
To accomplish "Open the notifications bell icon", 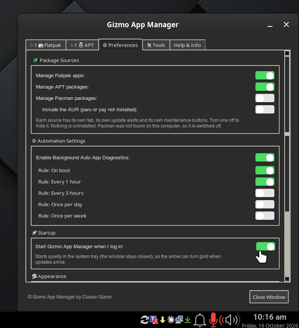I will (200, 320).
